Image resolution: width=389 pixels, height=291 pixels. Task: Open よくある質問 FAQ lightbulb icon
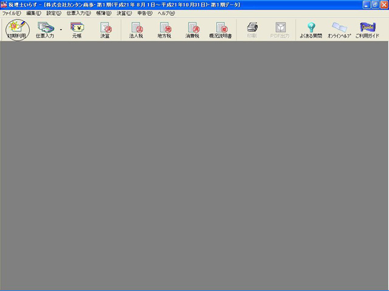pyautogui.click(x=311, y=28)
